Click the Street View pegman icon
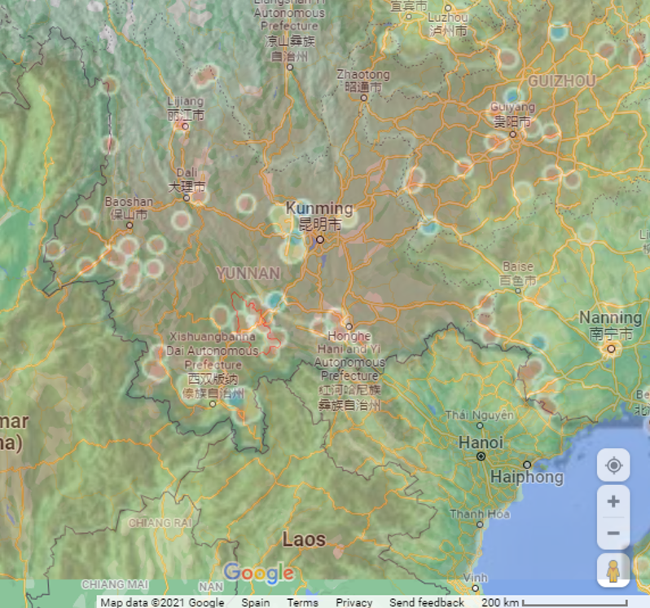Viewport: 650px width, 608px height. click(613, 571)
